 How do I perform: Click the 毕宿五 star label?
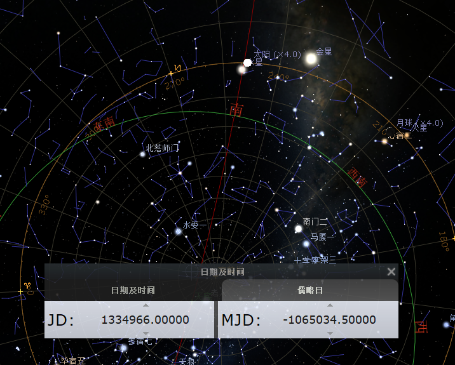click(x=72, y=361)
